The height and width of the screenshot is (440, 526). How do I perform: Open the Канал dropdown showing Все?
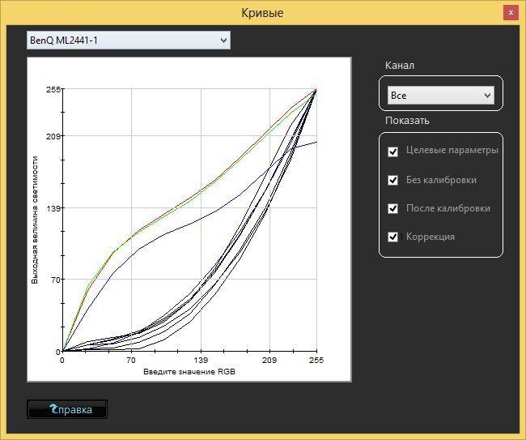(441, 95)
